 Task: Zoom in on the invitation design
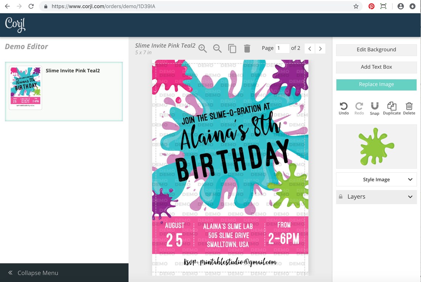tap(202, 48)
